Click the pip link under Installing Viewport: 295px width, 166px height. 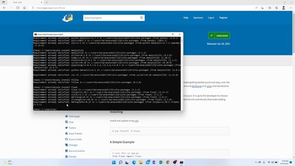tap(136, 121)
